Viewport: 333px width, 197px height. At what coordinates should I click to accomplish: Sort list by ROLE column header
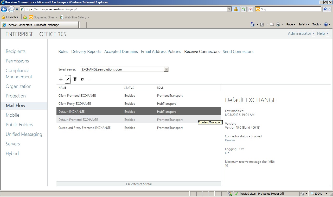point(188,88)
